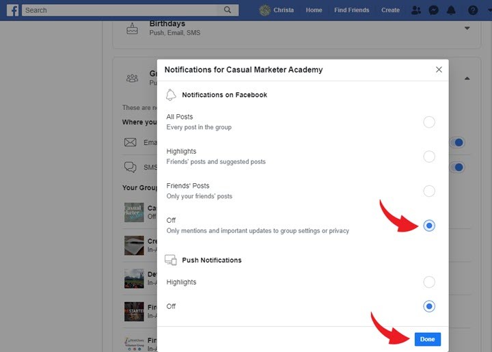The height and width of the screenshot is (352, 492).
Task: Select the Friends' Posts radio button
Action: (x=429, y=191)
